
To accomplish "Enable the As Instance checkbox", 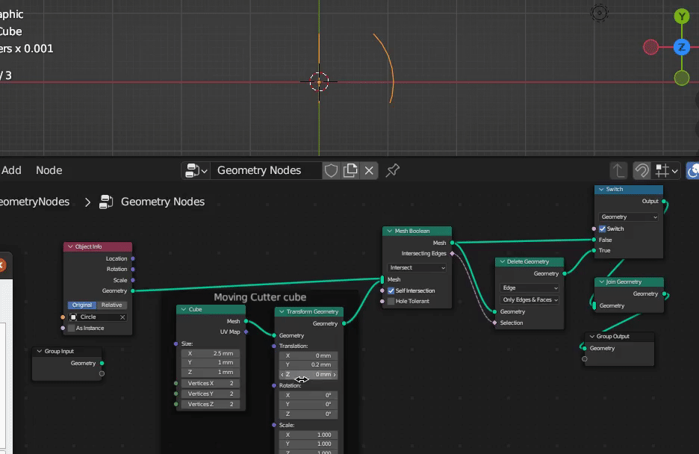I will coord(72,329).
